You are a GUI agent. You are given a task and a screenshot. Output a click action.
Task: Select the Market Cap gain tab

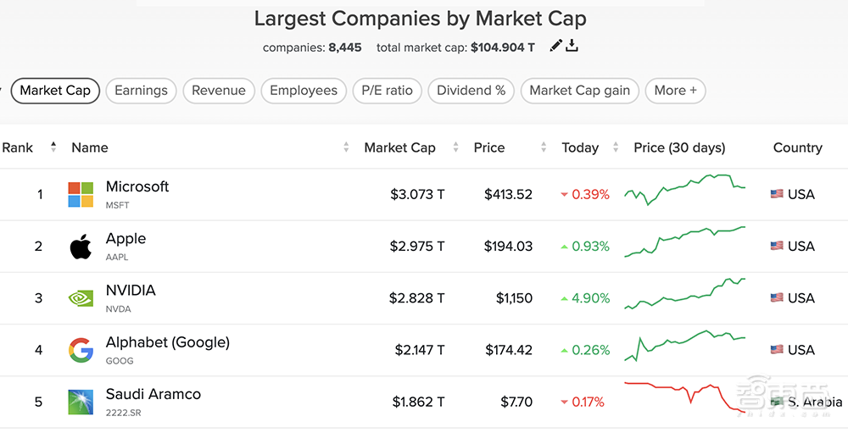[580, 91]
